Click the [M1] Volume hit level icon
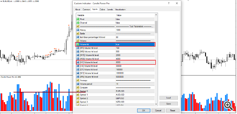 coord(78,48)
